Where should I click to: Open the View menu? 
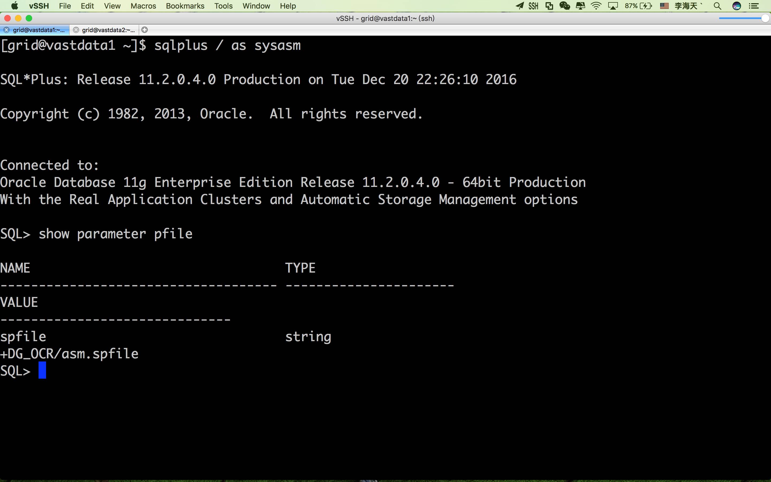(x=112, y=6)
